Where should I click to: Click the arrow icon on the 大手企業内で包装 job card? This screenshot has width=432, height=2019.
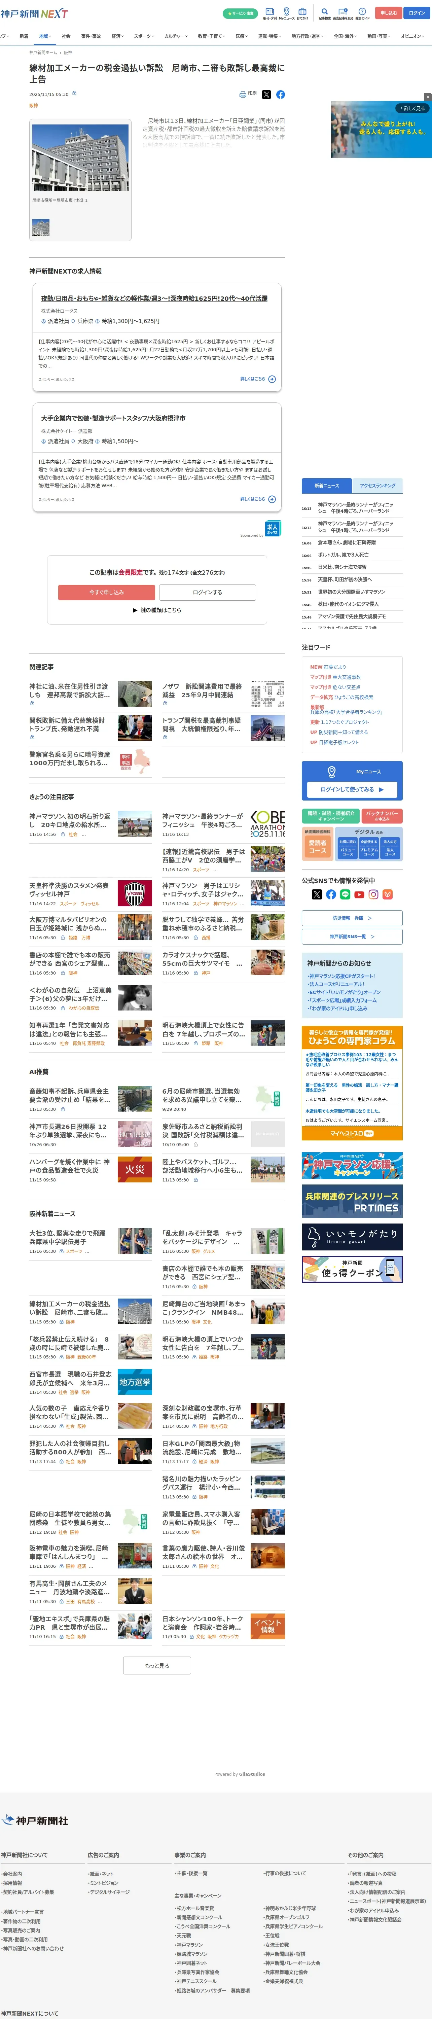[272, 499]
